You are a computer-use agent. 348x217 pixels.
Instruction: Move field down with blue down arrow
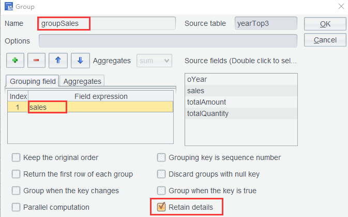(80, 61)
